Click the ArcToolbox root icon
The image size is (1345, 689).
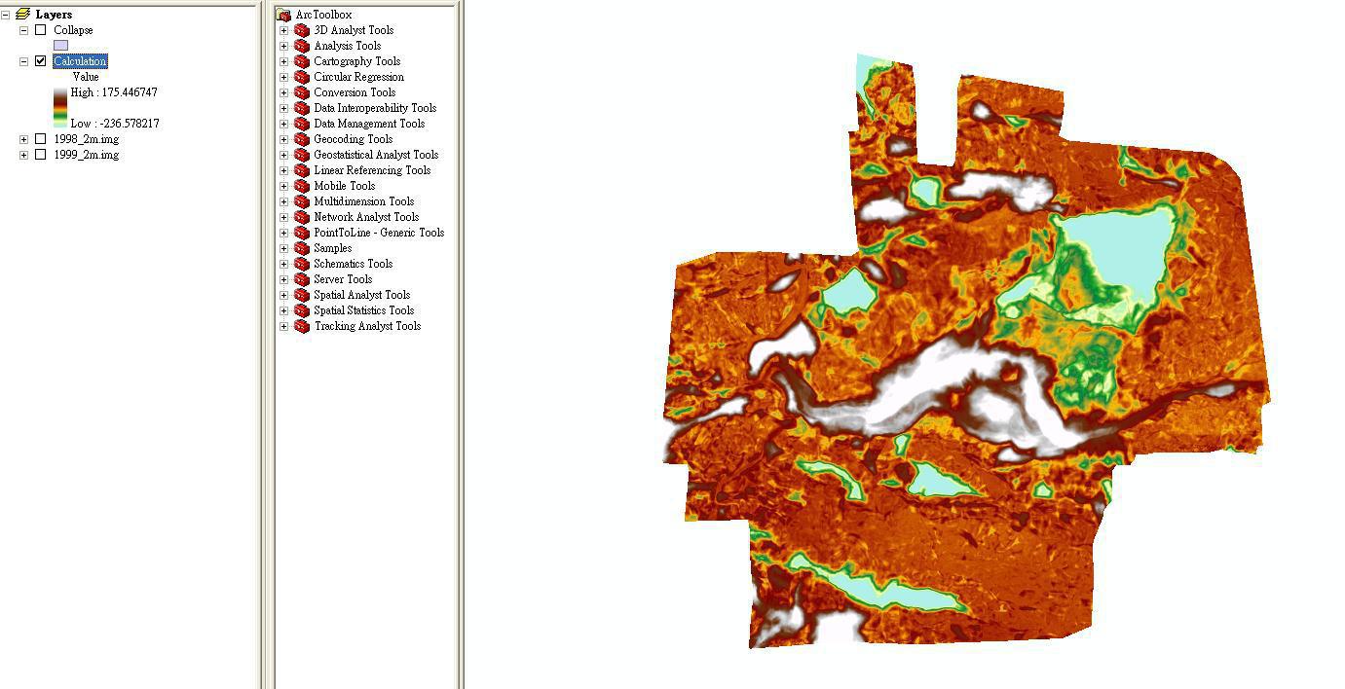click(x=283, y=15)
